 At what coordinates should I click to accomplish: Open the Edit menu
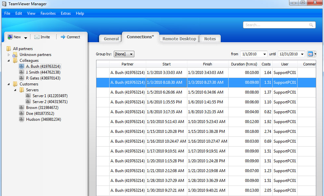pos(19,13)
